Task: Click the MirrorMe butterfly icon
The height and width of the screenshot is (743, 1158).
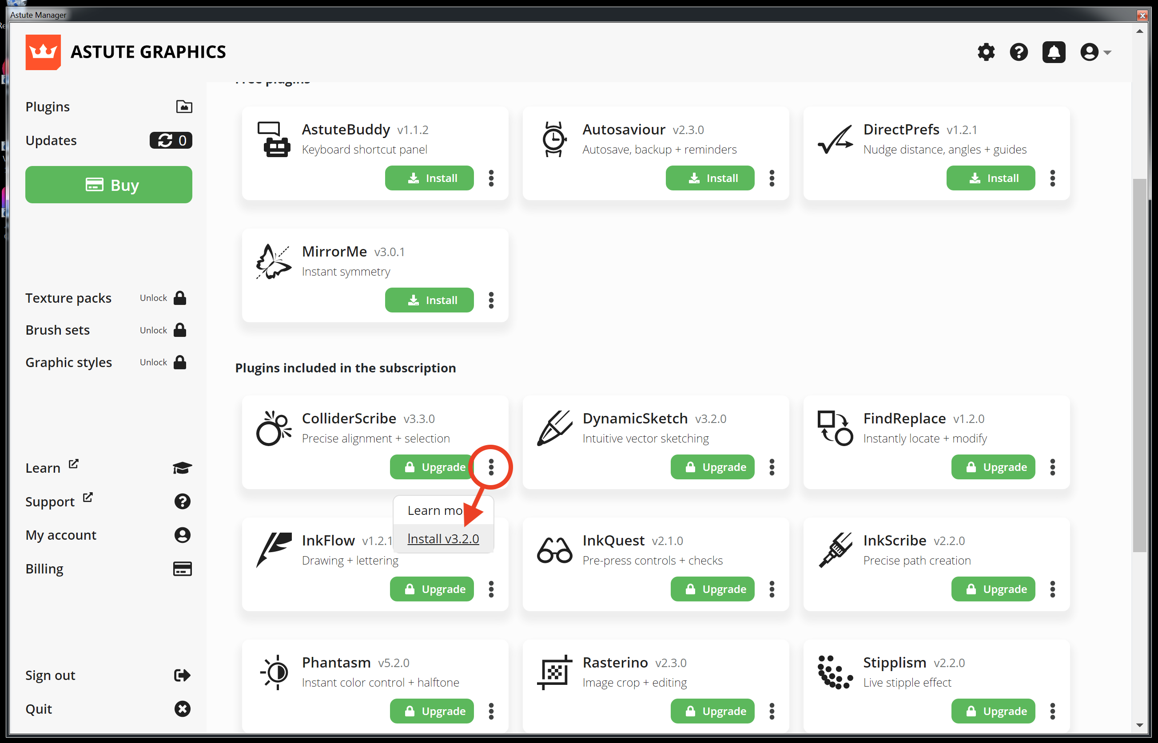Action: 274,261
